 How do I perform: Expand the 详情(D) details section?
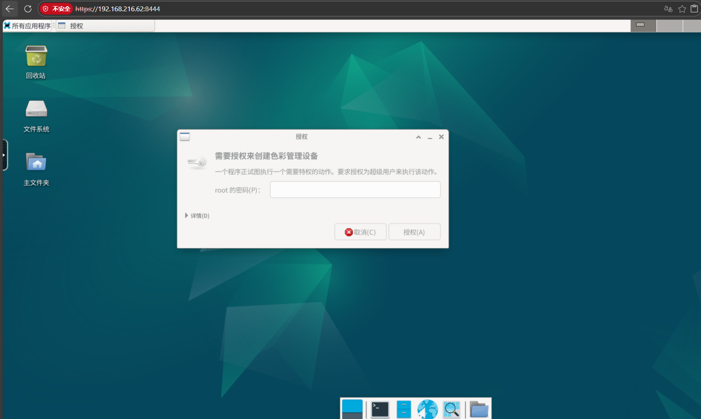(x=197, y=215)
